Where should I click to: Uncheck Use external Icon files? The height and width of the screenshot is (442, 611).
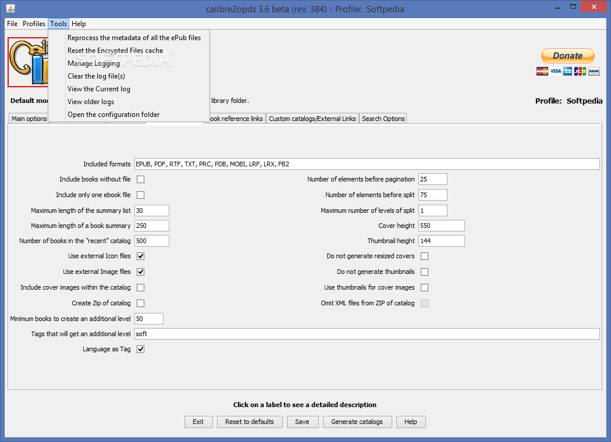[x=141, y=256]
